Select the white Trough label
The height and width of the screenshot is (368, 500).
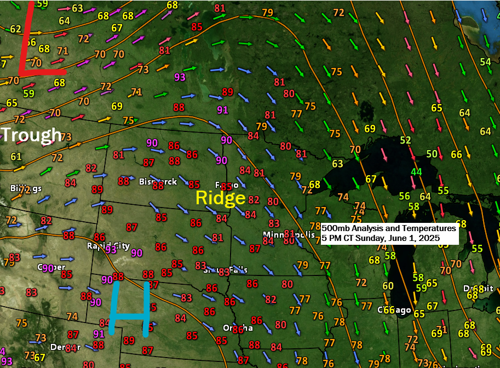(31, 135)
